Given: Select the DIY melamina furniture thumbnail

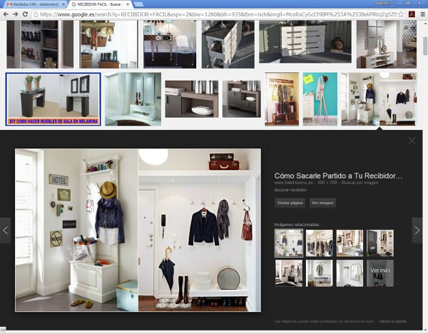Looking at the screenshot, I should click(53, 99).
